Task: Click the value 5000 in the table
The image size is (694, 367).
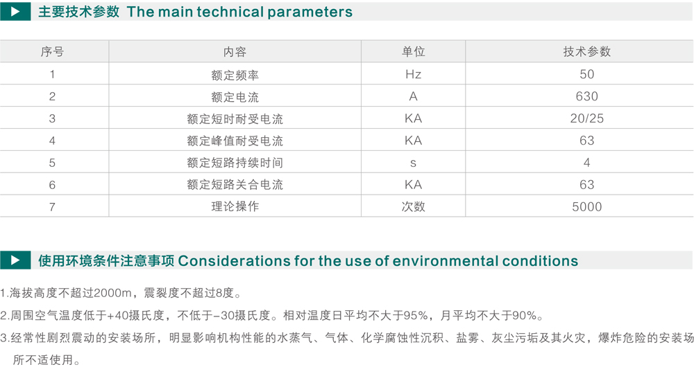Action: coord(587,206)
